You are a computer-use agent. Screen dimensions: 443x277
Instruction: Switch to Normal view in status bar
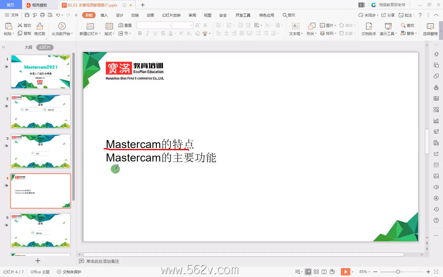click(308, 272)
